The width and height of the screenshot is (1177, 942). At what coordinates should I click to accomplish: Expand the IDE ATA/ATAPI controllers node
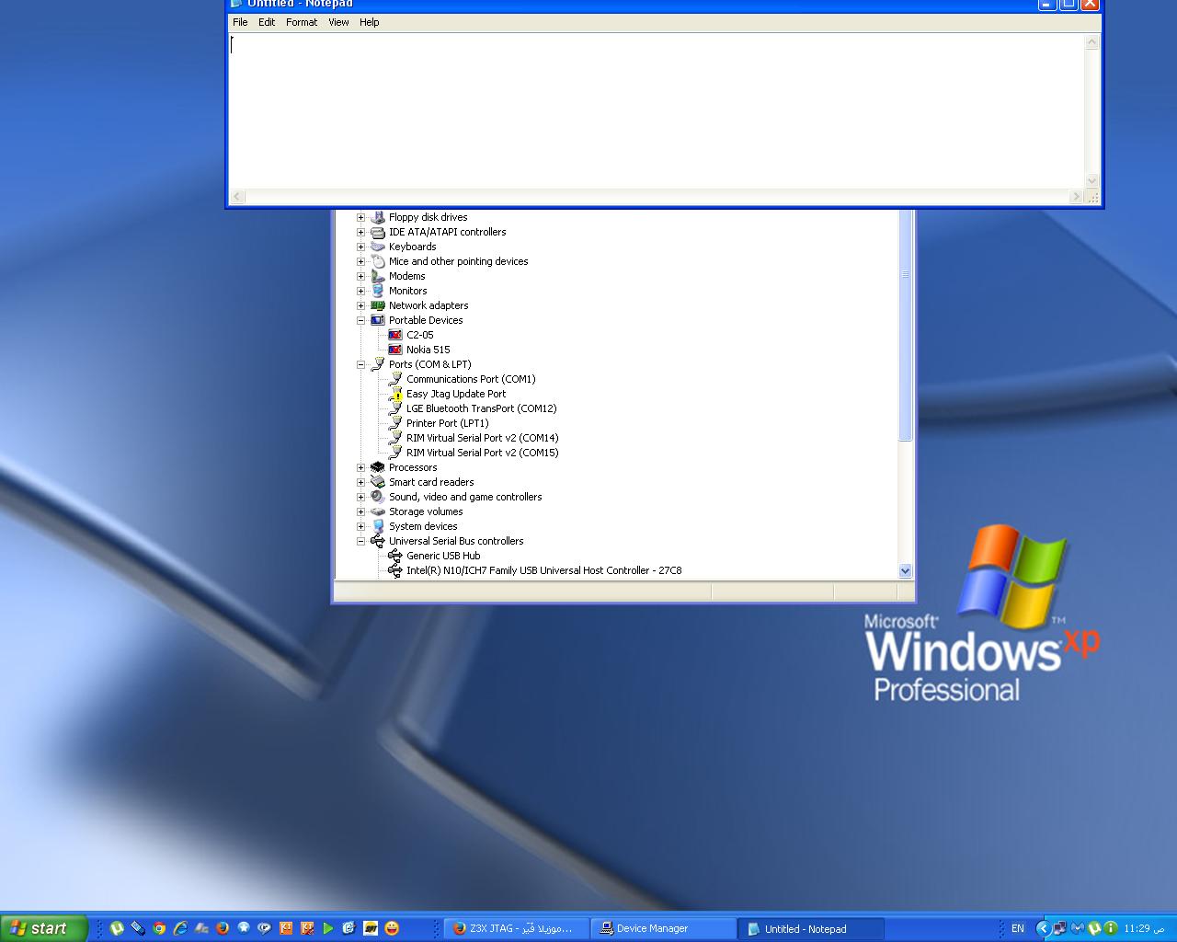click(x=360, y=232)
